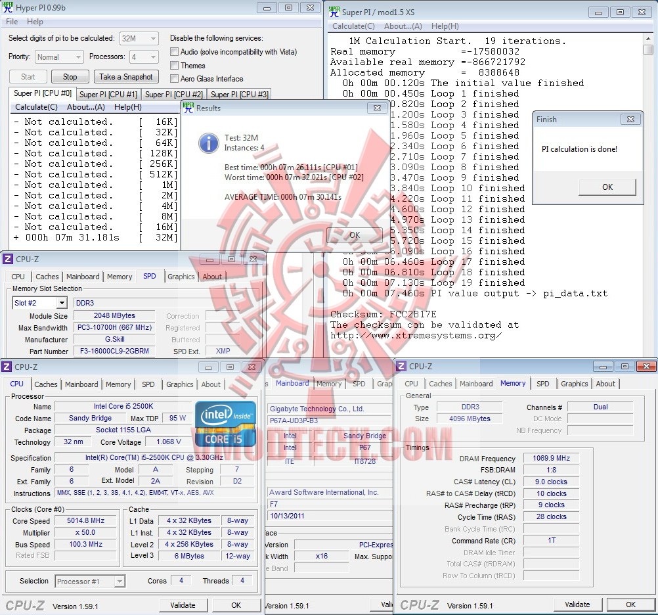Toggle the Themes service checkbox
This screenshot has height=615, width=658.
click(174, 66)
